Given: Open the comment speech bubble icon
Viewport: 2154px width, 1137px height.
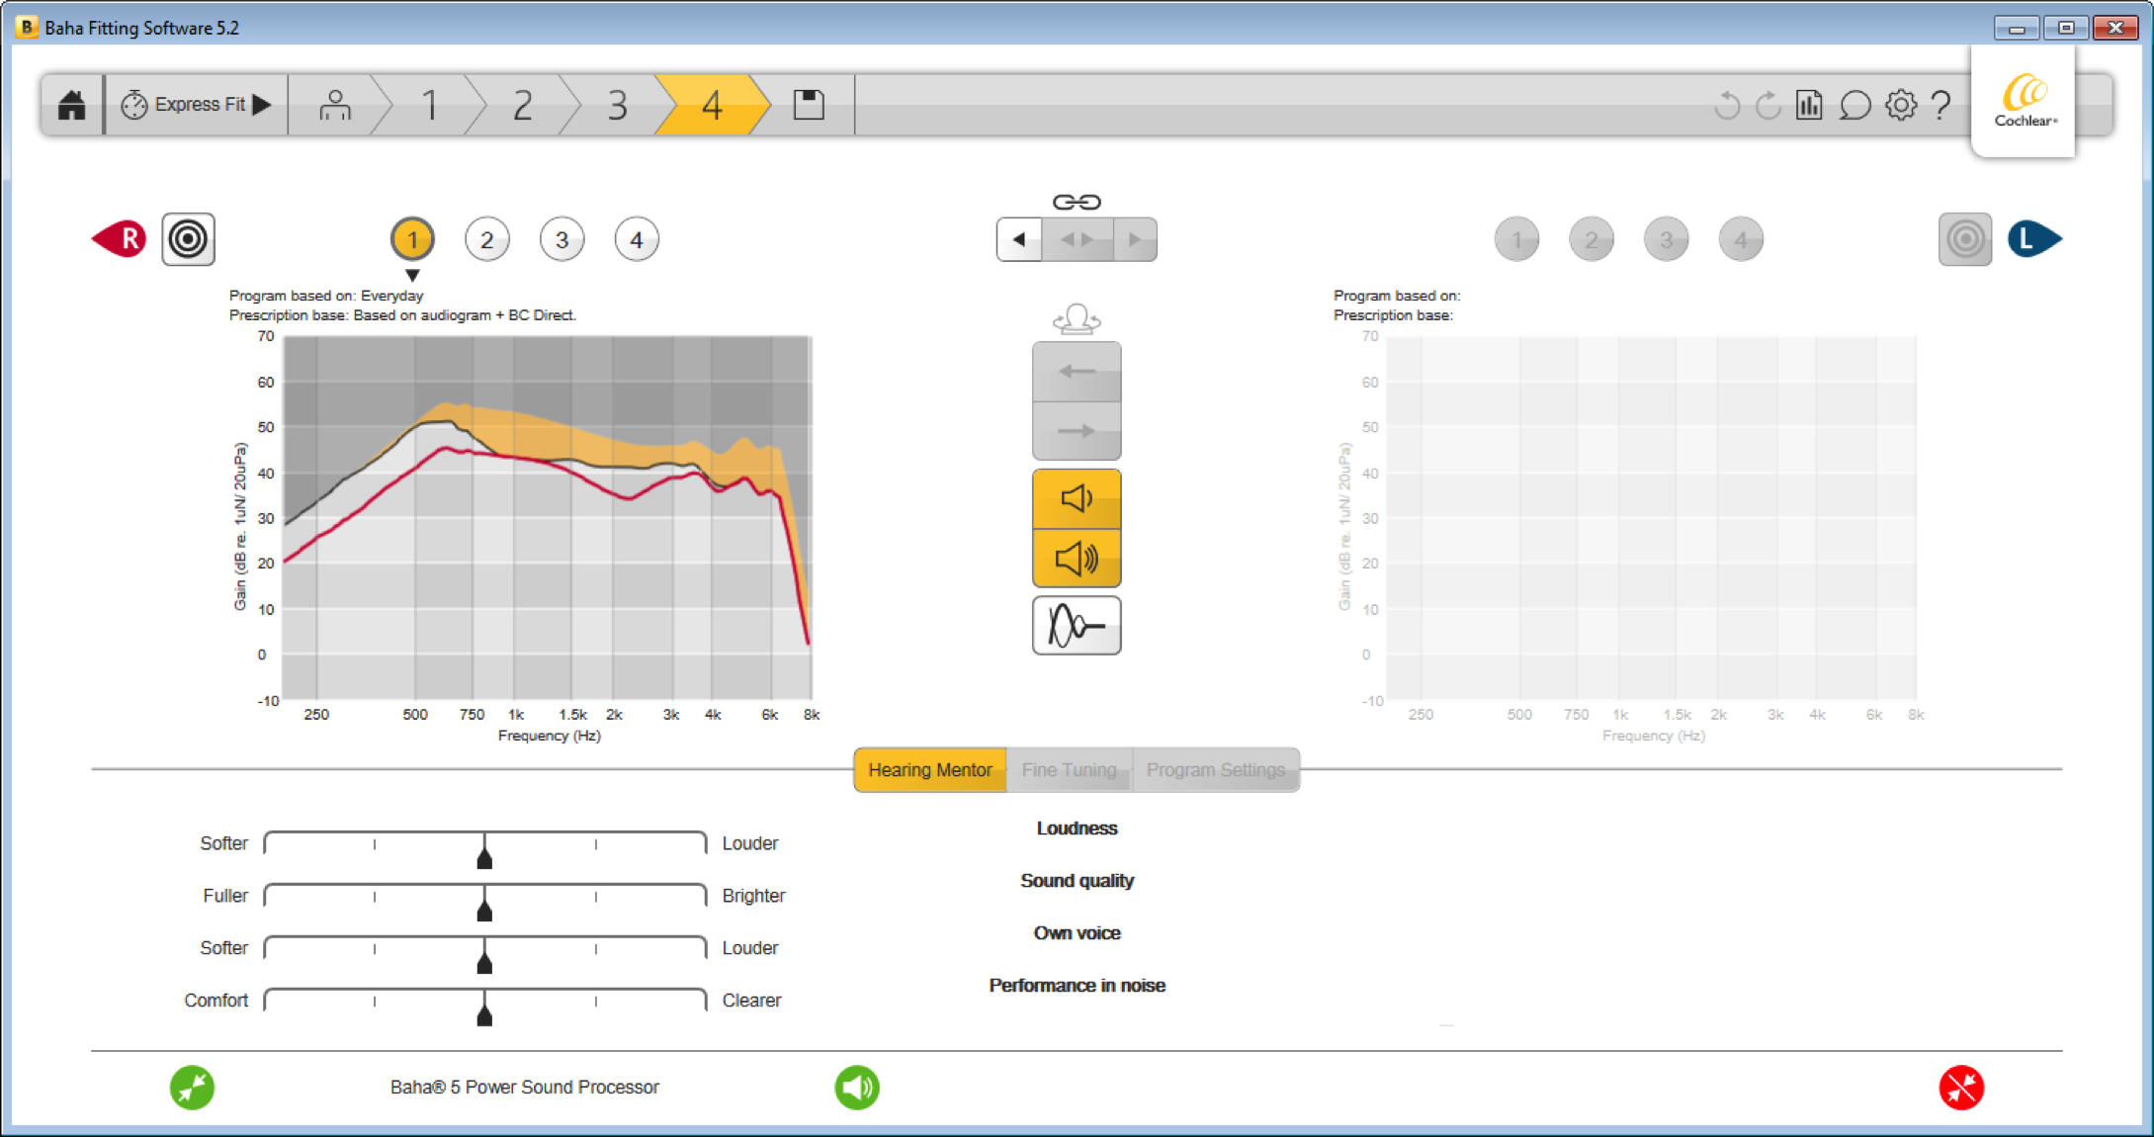Looking at the screenshot, I should [1854, 105].
